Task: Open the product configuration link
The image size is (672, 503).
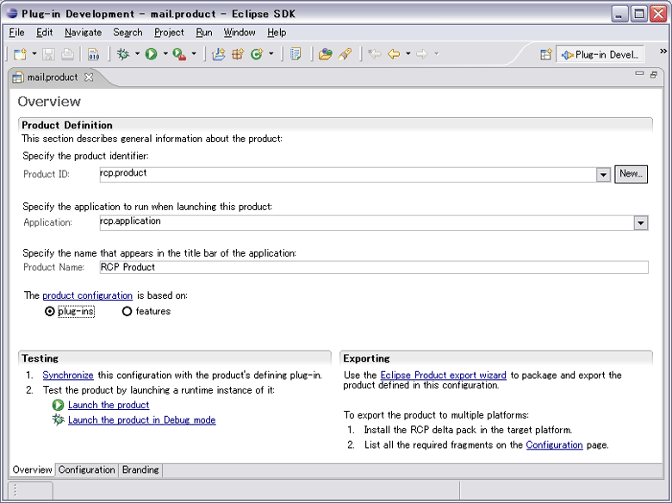Action: coord(87,295)
